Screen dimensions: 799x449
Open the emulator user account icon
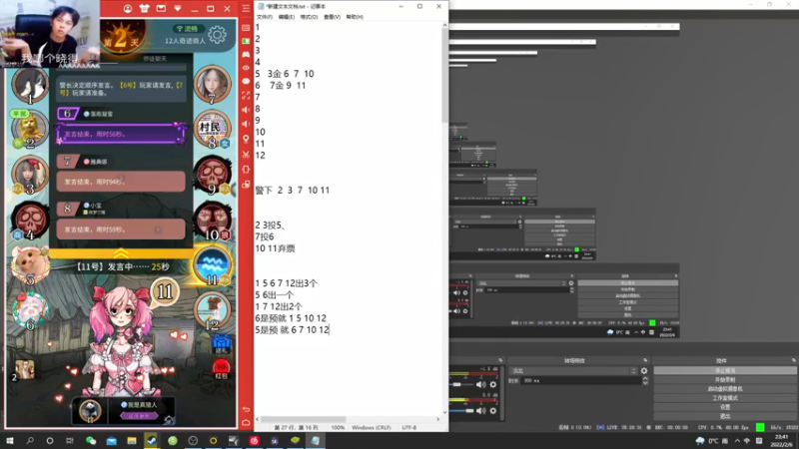[x=128, y=9]
